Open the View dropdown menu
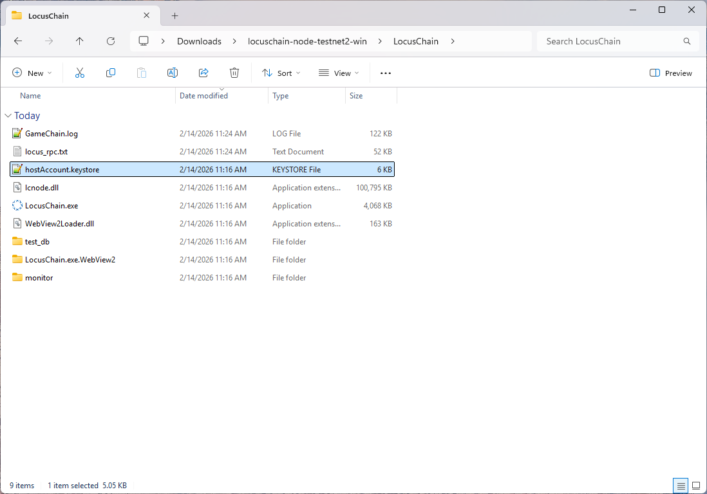 (339, 73)
